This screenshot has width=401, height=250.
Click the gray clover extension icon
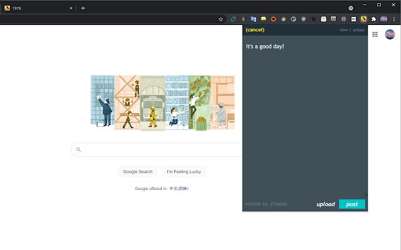[x=343, y=19]
